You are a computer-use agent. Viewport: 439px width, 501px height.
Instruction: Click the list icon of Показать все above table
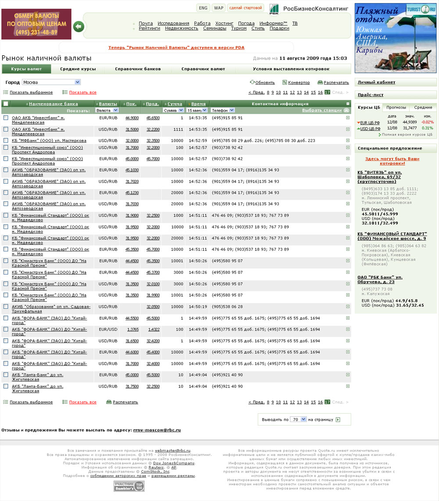pos(65,92)
